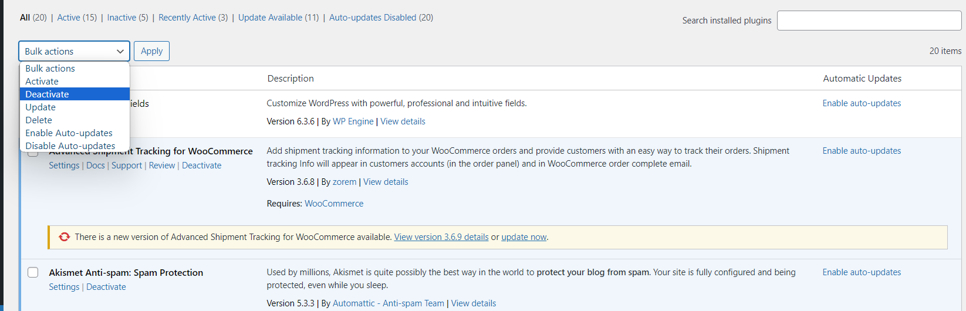Image resolution: width=966 pixels, height=311 pixels.
Task: Enable auto-updates for WP Engine fields plugin
Action: tap(862, 103)
